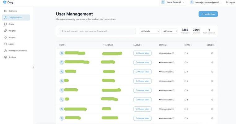236x124 pixels.
Task: Click the magnifier icon in search bar
Action: [62, 31]
